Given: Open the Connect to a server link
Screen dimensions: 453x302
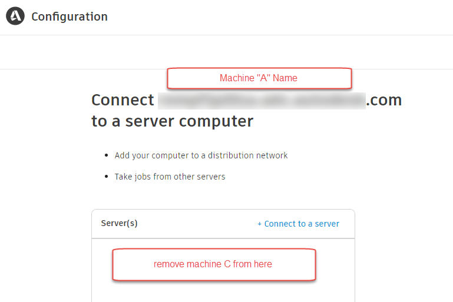Looking at the screenshot, I should click(302, 224).
